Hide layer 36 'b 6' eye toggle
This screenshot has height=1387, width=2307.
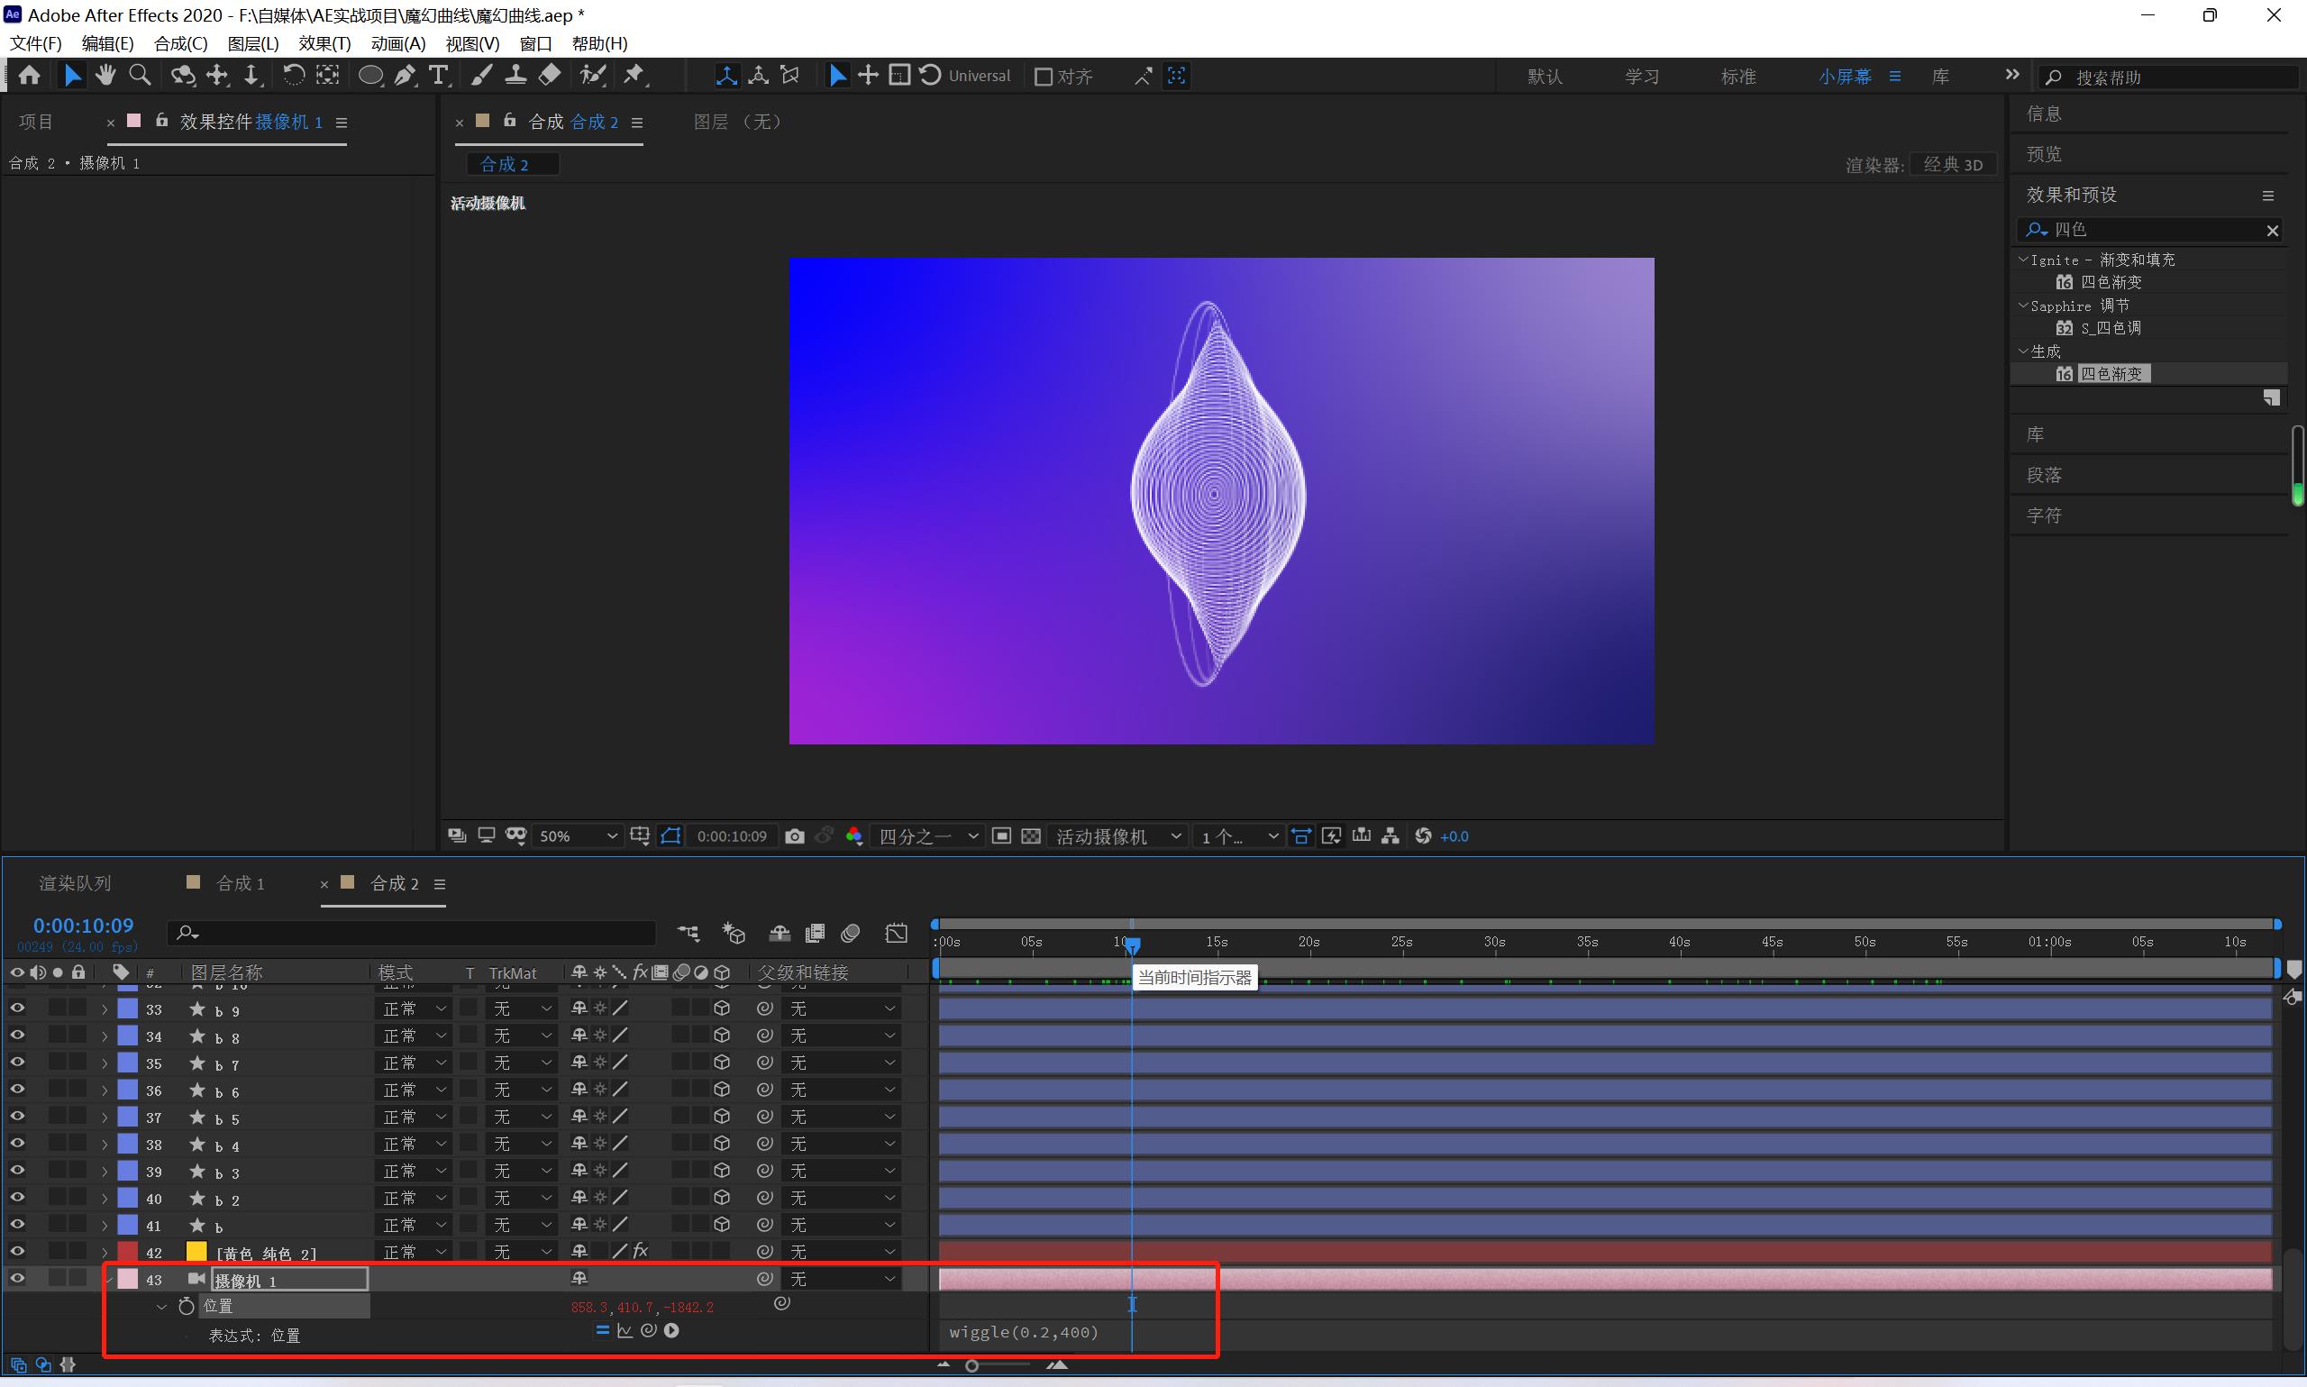17,1090
